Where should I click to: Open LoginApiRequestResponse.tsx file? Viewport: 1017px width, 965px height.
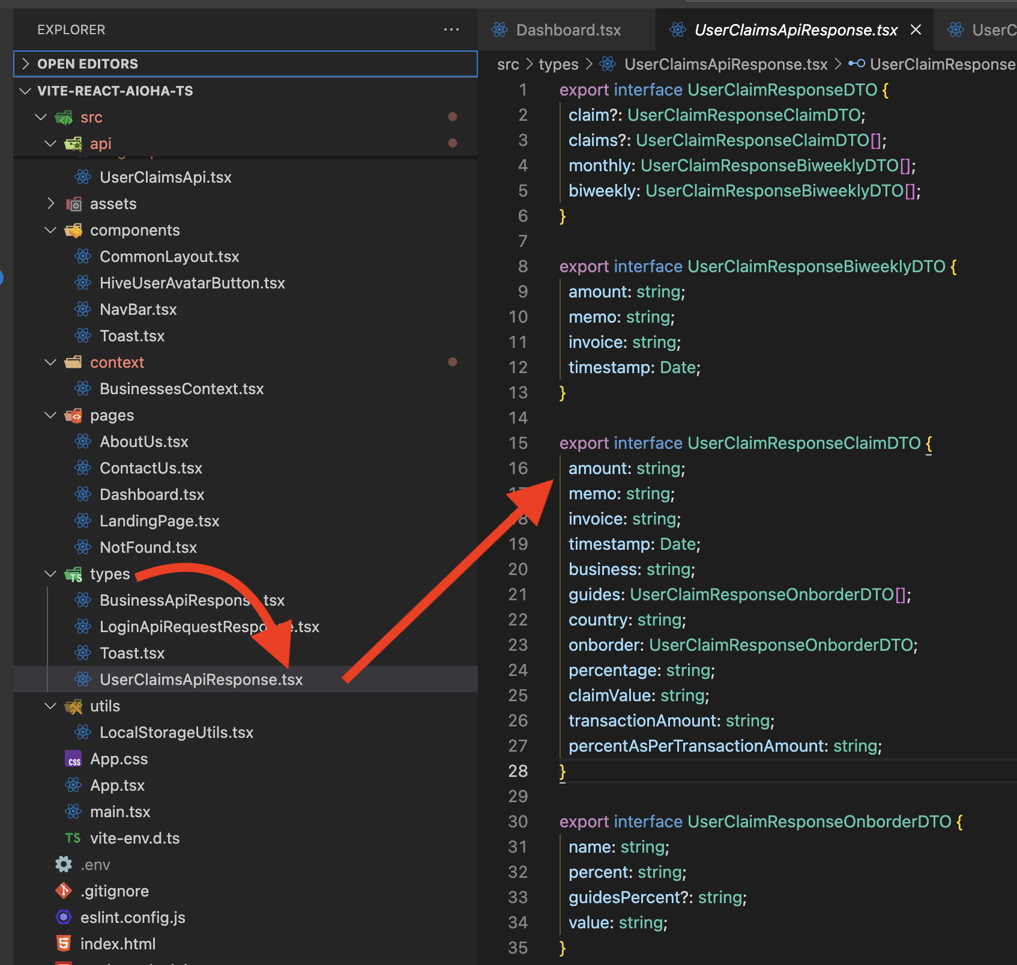pos(210,627)
